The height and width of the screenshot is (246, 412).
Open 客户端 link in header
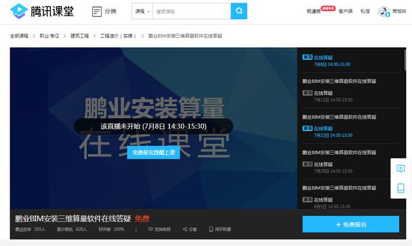coord(346,12)
